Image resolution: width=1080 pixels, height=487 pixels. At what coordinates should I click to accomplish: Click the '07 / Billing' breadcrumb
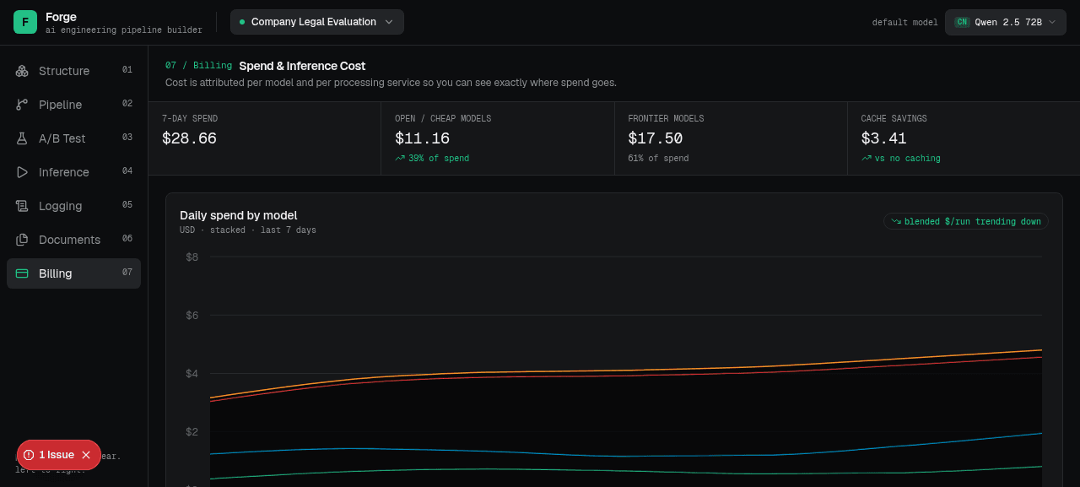point(198,66)
